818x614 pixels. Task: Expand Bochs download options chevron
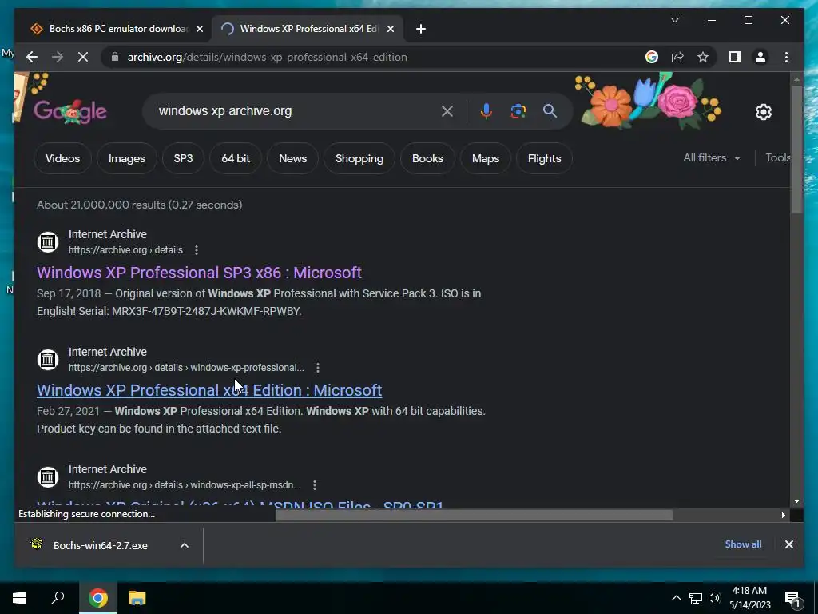pyautogui.click(x=185, y=545)
